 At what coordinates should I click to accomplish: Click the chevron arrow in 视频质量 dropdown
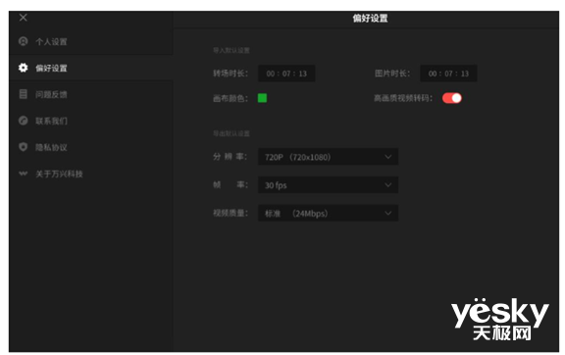tap(388, 213)
